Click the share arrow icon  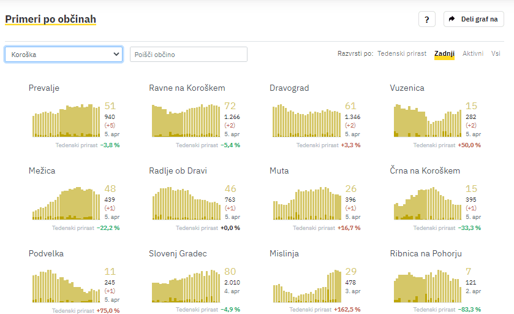coord(452,19)
